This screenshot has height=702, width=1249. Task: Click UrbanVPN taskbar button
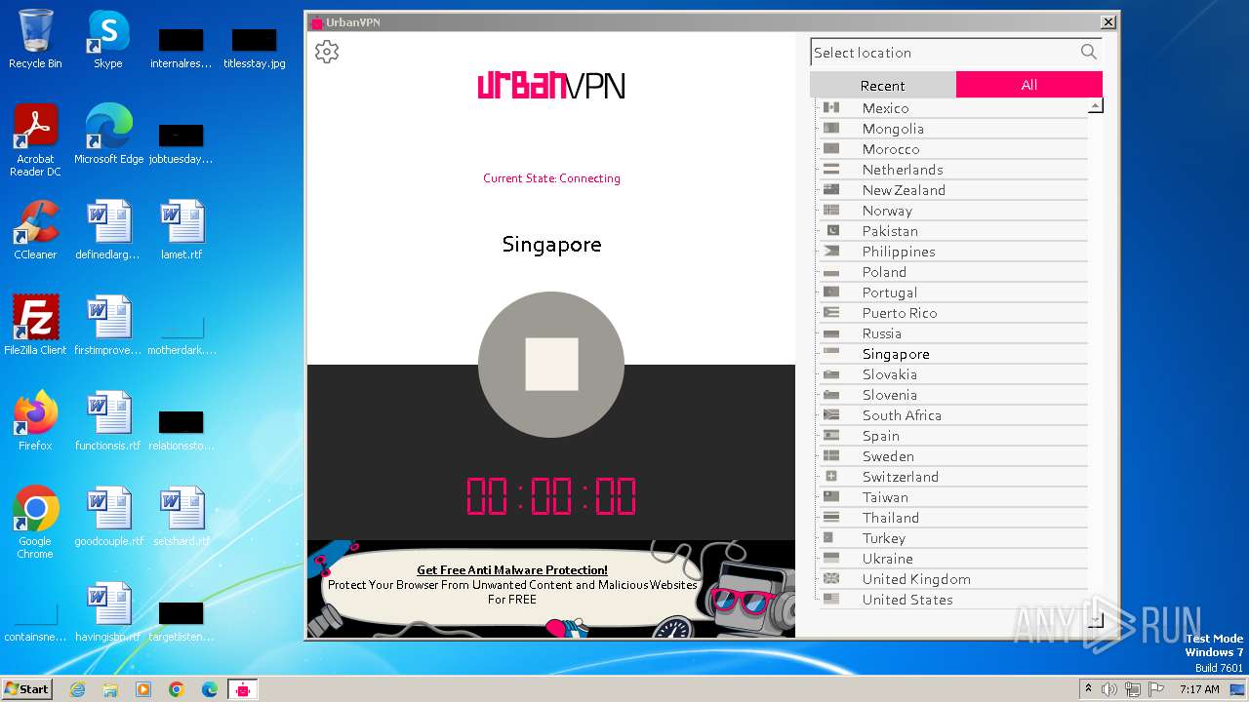point(242,689)
